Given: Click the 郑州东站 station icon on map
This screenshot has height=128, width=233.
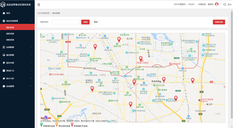Looking at the screenshot, I should click(183, 68).
